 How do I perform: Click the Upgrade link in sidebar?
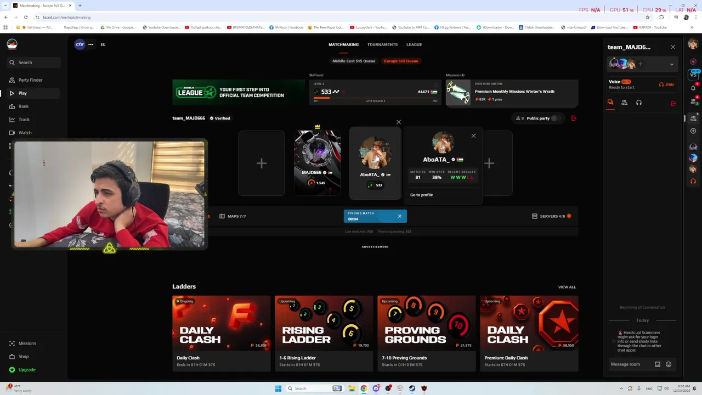(27, 370)
